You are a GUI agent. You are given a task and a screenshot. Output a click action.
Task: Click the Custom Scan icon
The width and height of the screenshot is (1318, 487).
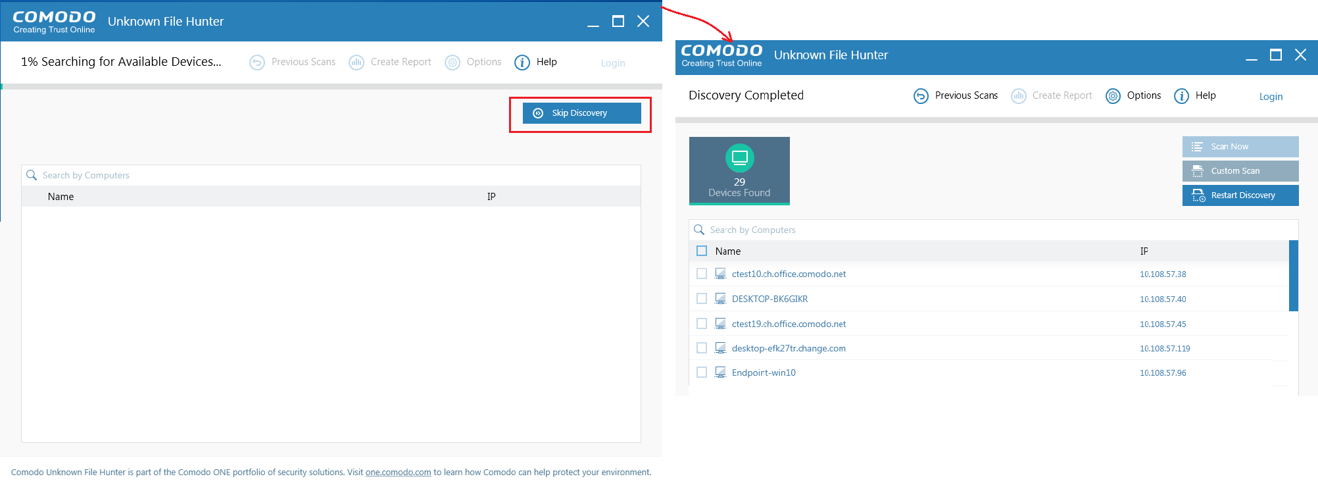[x=1198, y=171]
